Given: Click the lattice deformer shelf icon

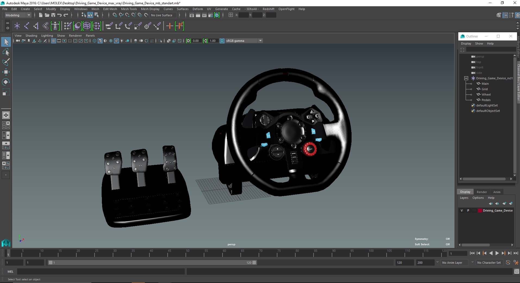Looking at the screenshot, I should point(87,26).
